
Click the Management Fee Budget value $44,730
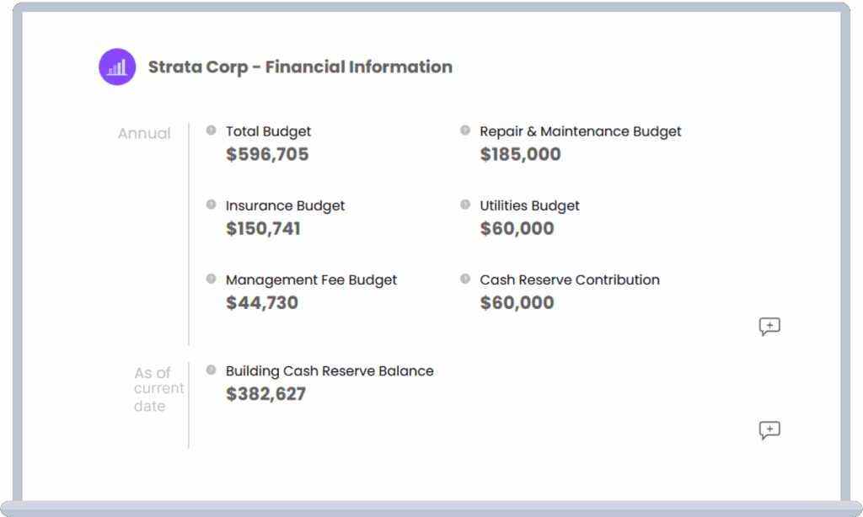tap(262, 302)
